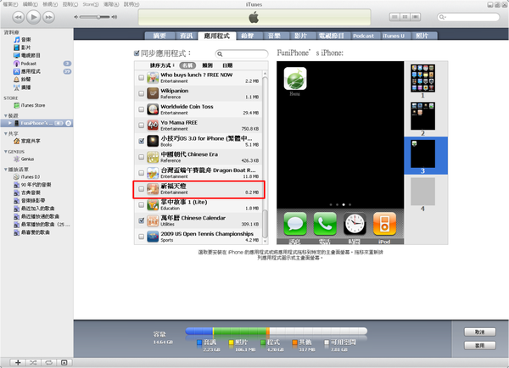Open the Genius item in the sidebar

click(24, 159)
